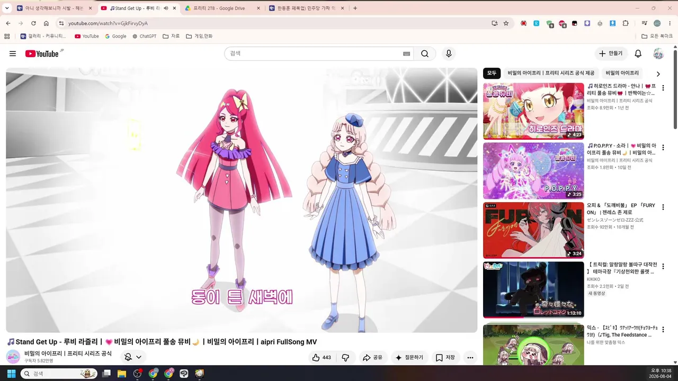Dislike the Stand Get Up video
678x381 pixels.
[345, 358]
